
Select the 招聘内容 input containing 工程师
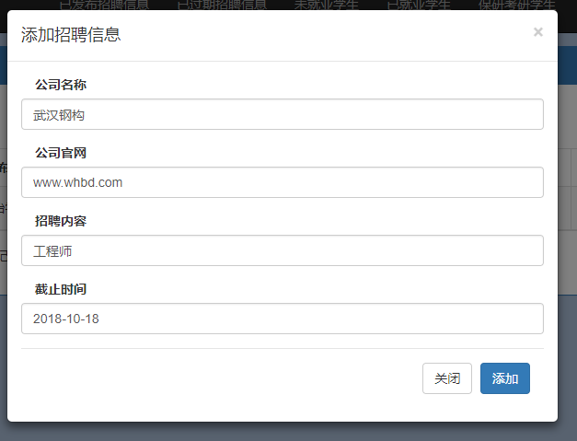(x=282, y=250)
